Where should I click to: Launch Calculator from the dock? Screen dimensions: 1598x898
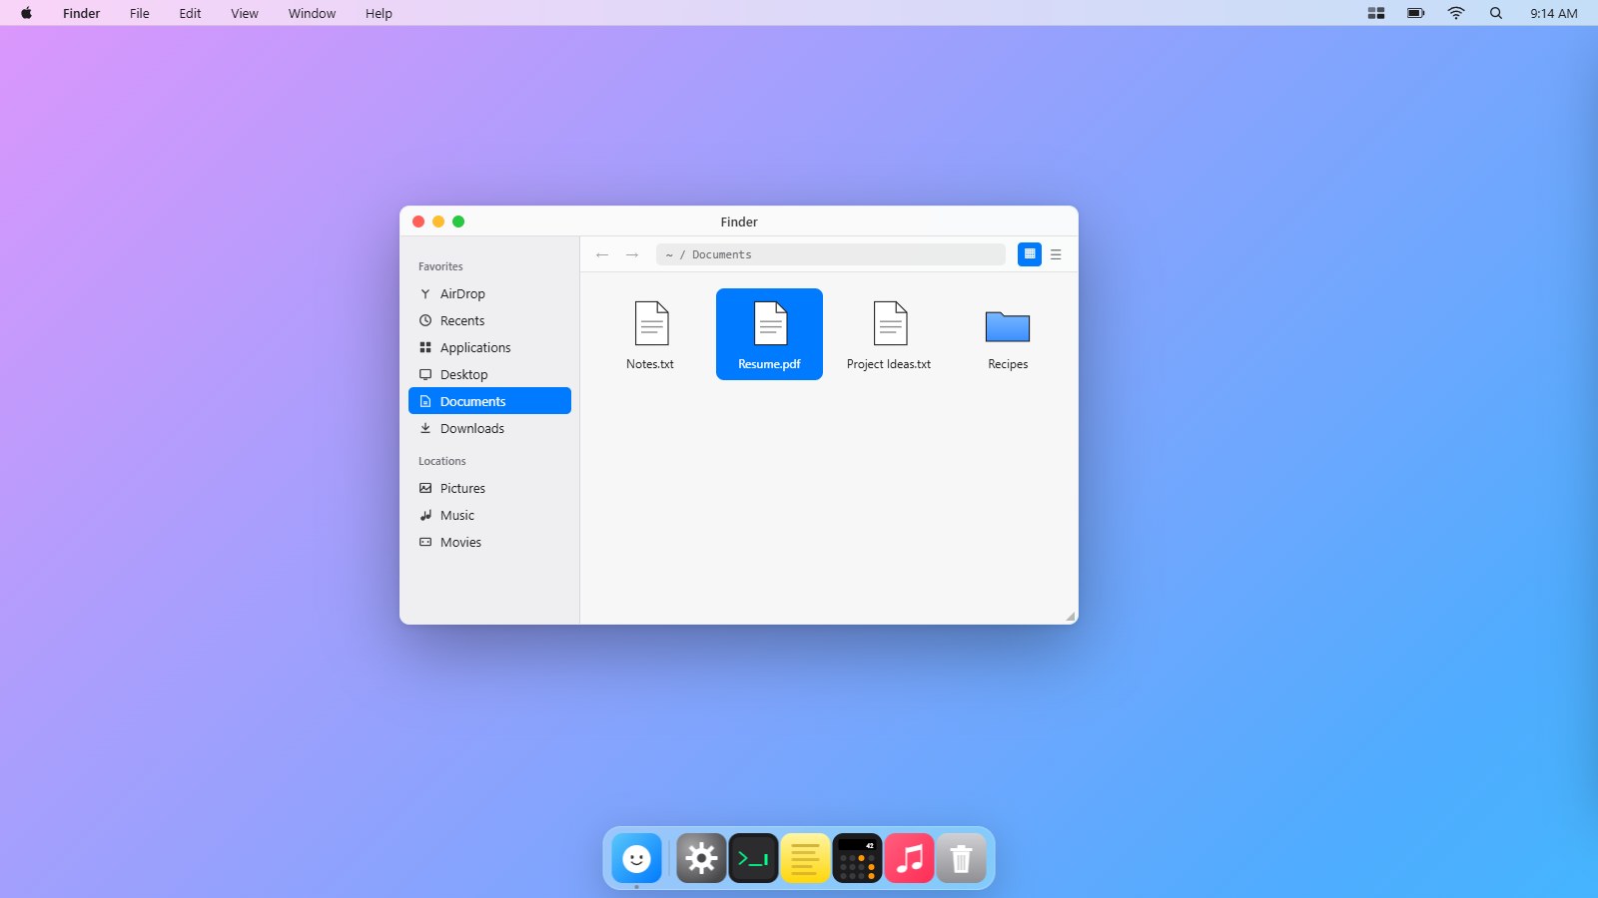click(x=858, y=858)
